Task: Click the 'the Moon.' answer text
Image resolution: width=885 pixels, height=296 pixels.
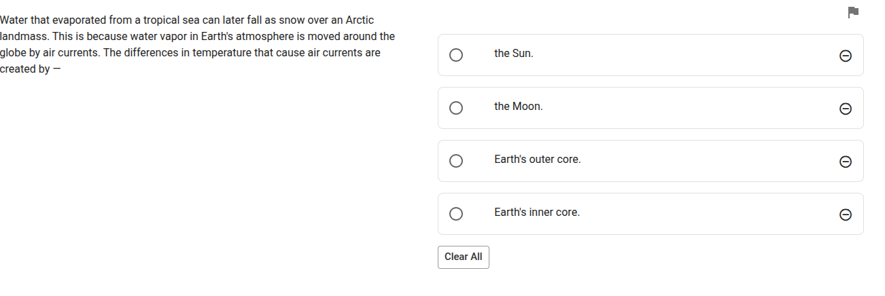Action: click(x=518, y=107)
